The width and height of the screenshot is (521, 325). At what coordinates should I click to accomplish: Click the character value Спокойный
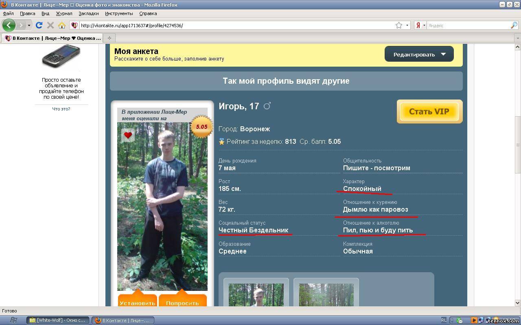362,188
